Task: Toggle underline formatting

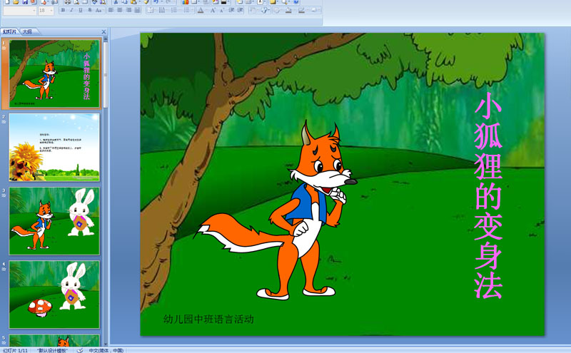Action: (x=81, y=10)
